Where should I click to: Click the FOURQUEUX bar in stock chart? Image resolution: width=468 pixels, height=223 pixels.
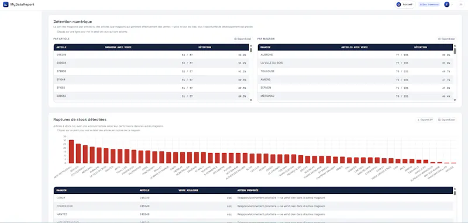(134, 156)
